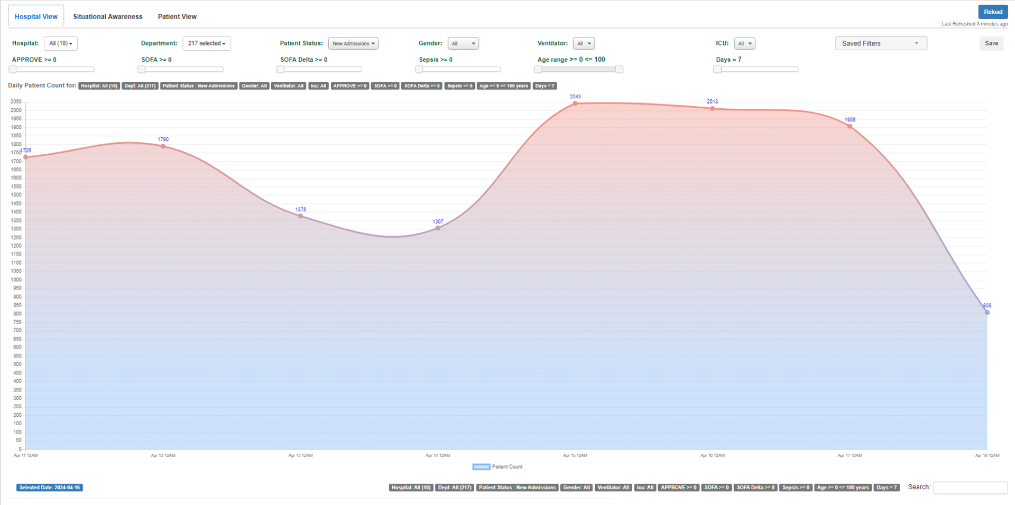
Task: Expand the Saved Filters combo box
Action: coord(881,43)
